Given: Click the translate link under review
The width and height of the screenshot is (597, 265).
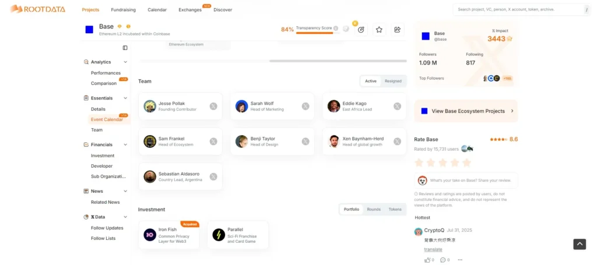Looking at the screenshot, I should 433,249.
